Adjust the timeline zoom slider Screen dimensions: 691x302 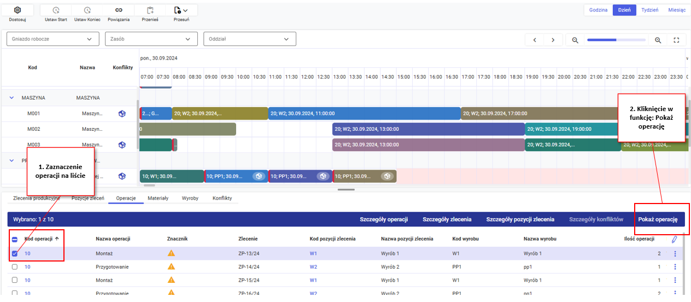coord(616,40)
